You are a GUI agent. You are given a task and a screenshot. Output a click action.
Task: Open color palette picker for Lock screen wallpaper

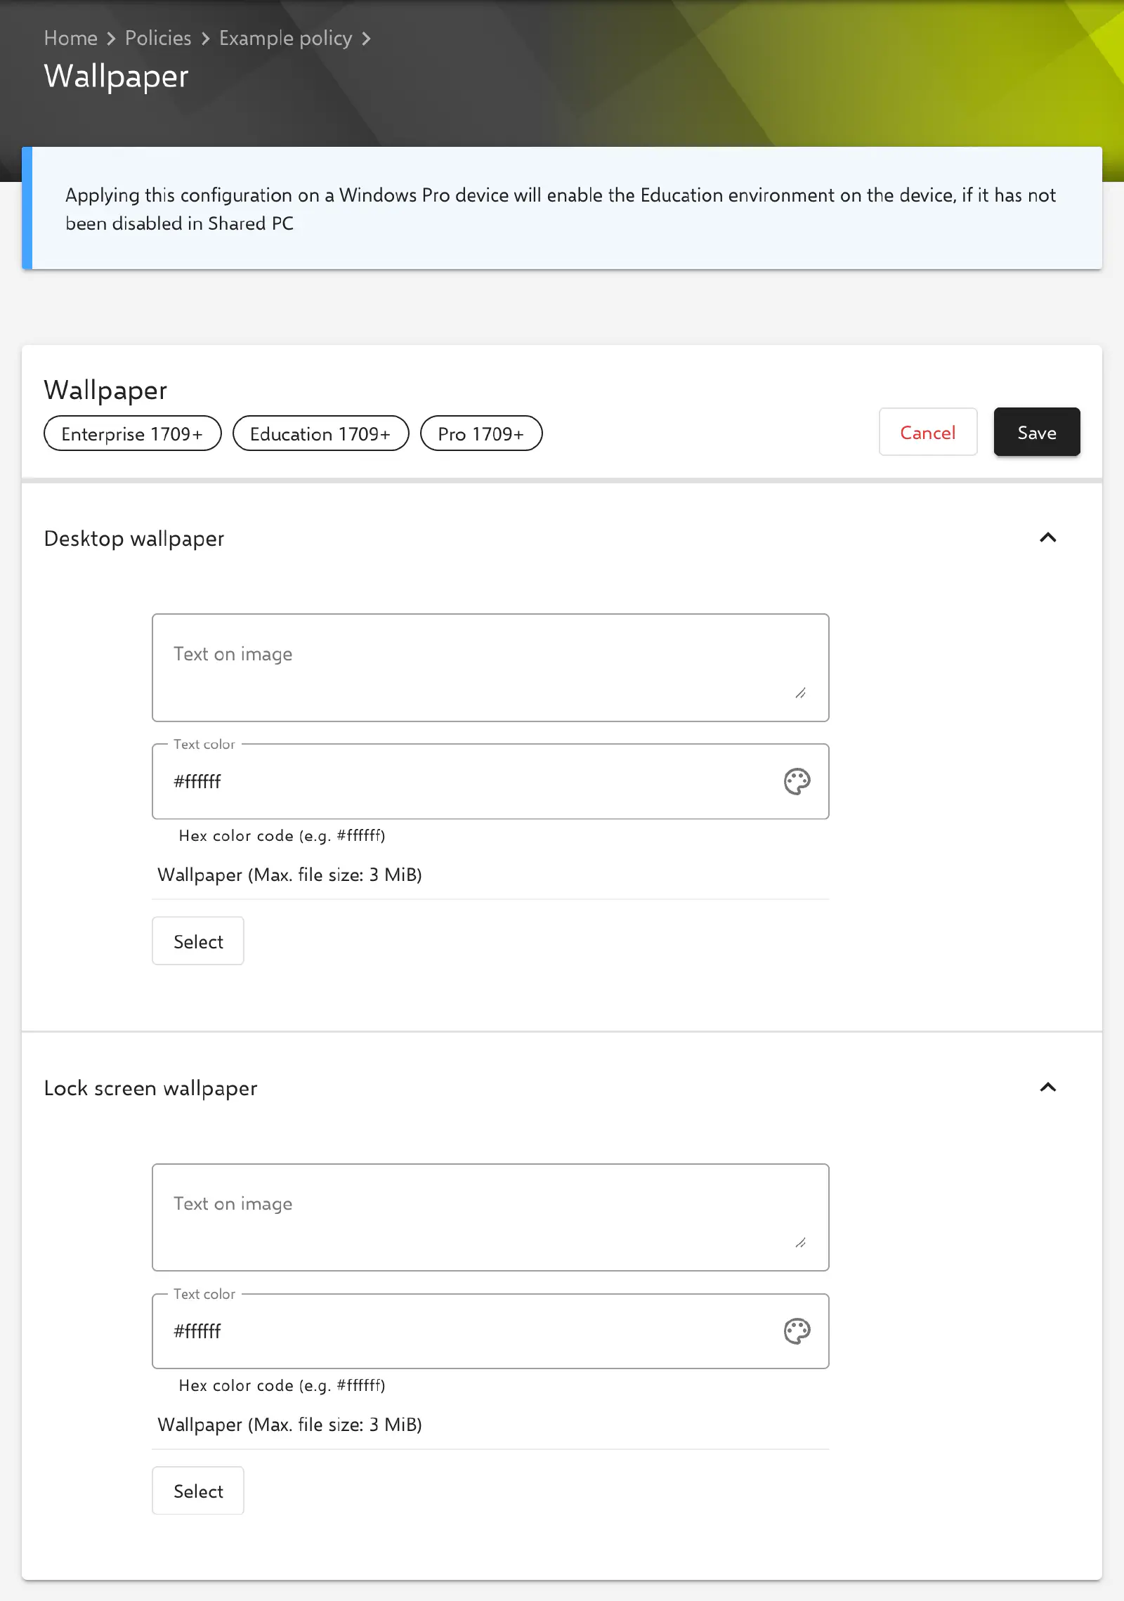tap(797, 1331)
